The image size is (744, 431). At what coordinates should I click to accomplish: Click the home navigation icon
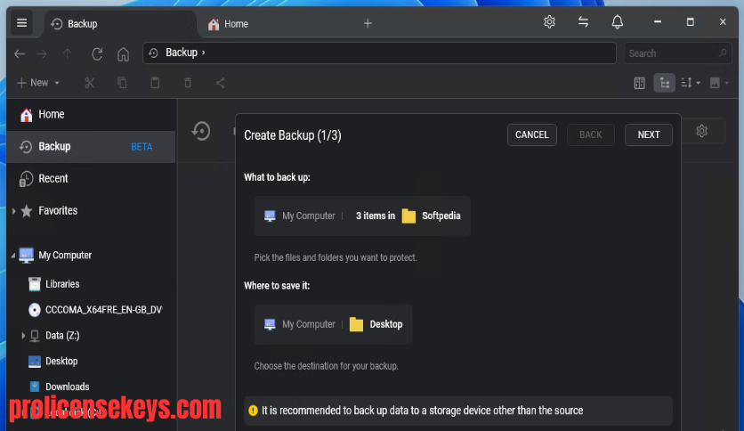(123, 53)
